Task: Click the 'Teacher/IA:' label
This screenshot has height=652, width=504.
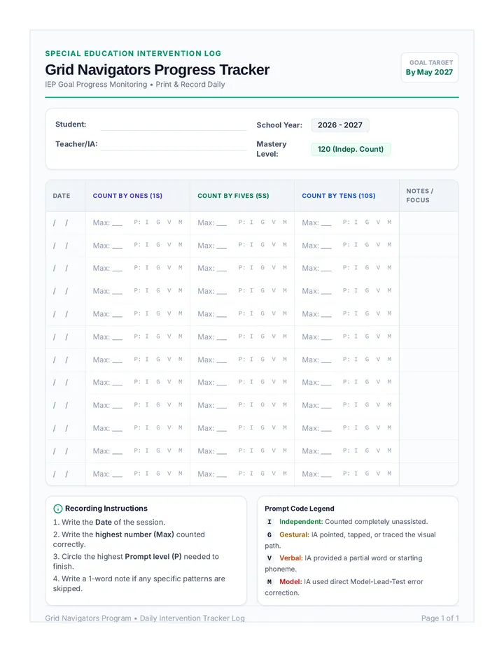Action: point(76,144)
